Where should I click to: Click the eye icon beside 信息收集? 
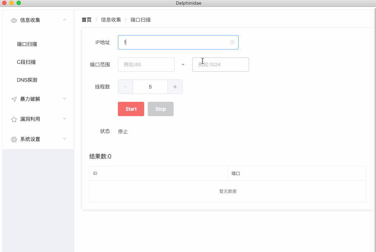pyautogui.click(x=14, y=20)
